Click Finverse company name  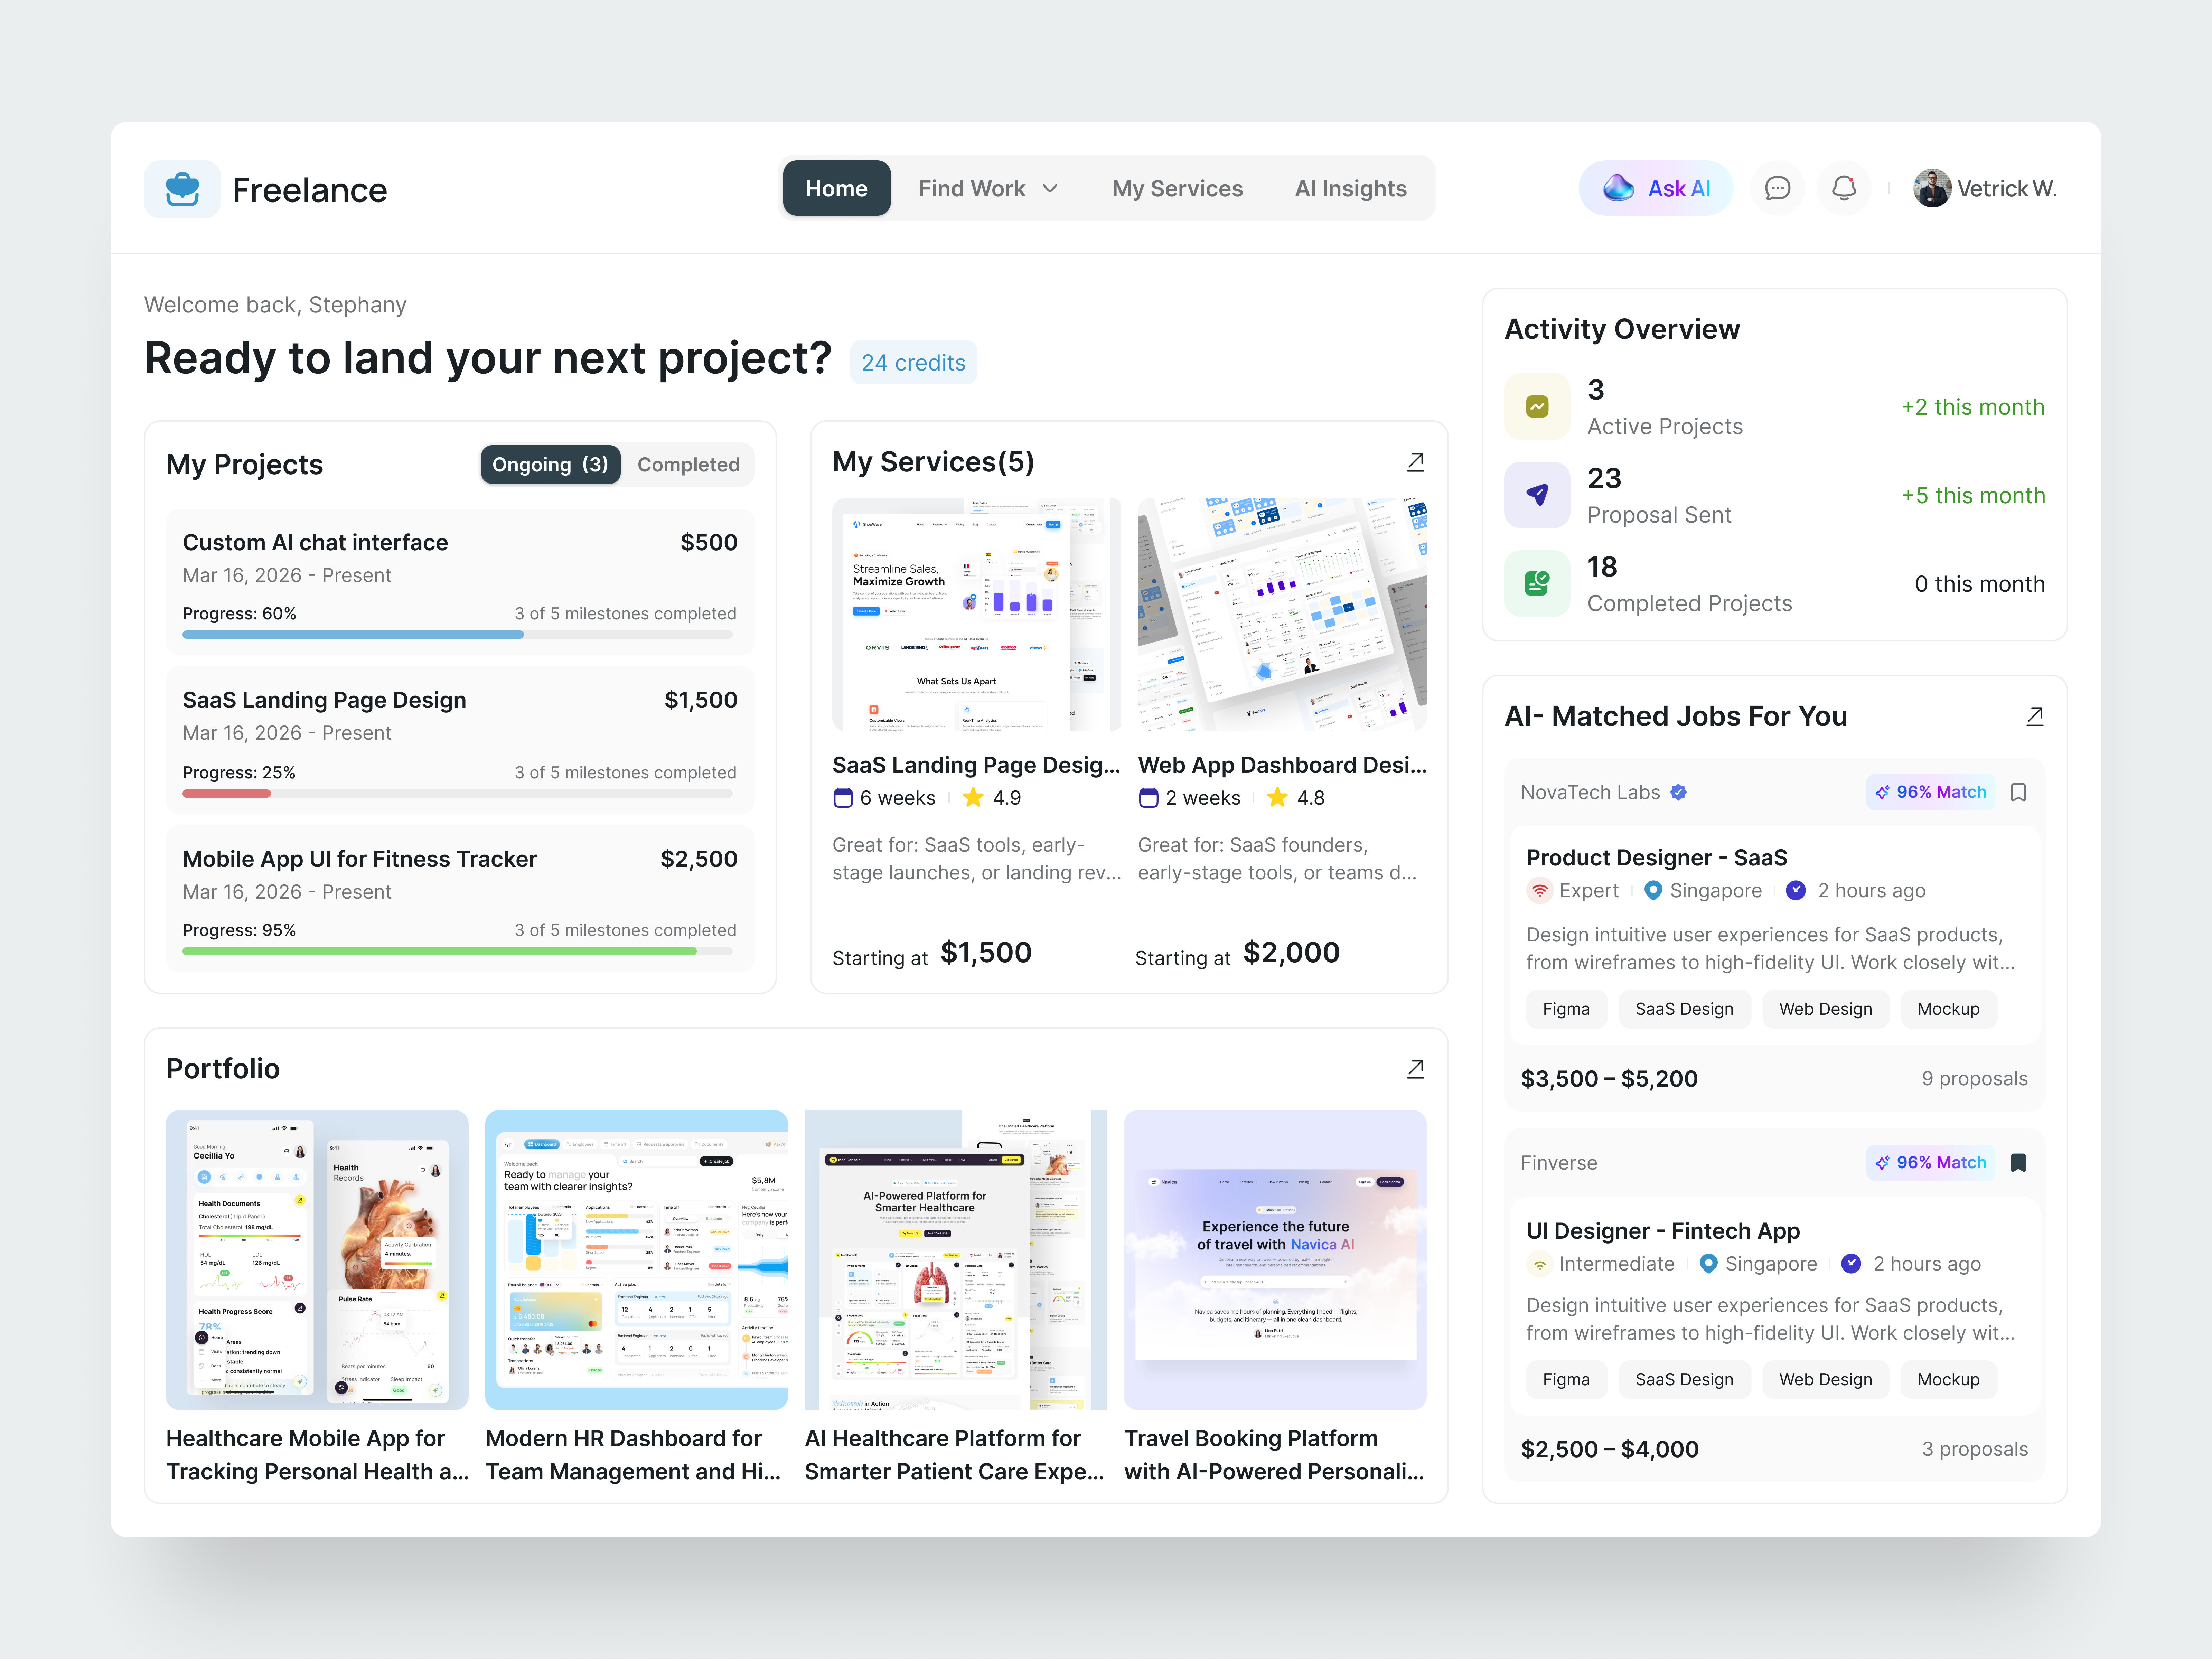(1559, 1163)
